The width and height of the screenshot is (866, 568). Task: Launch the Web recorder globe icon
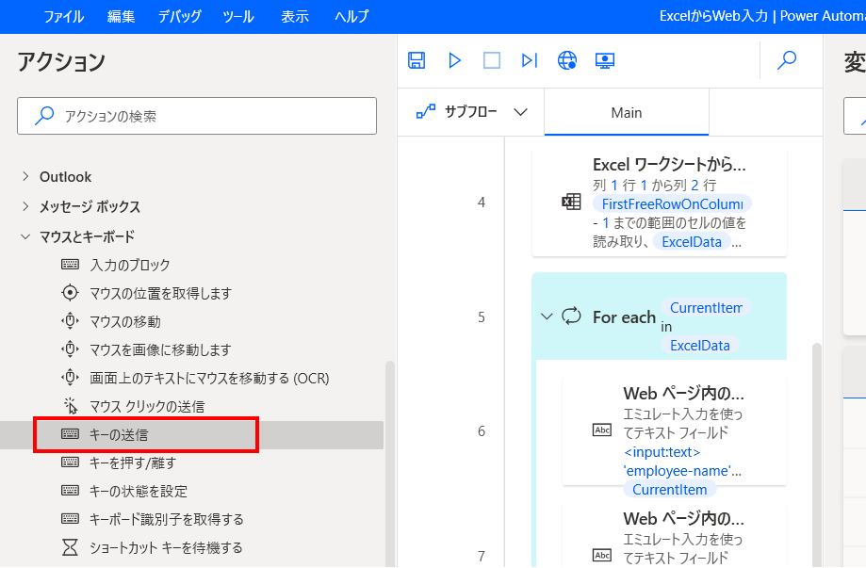(x=567, y=60)
